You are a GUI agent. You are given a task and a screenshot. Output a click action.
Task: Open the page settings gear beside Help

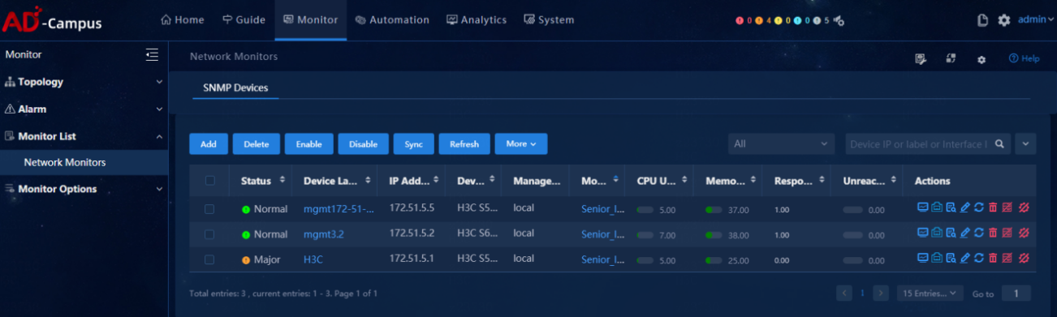(981, 59)
